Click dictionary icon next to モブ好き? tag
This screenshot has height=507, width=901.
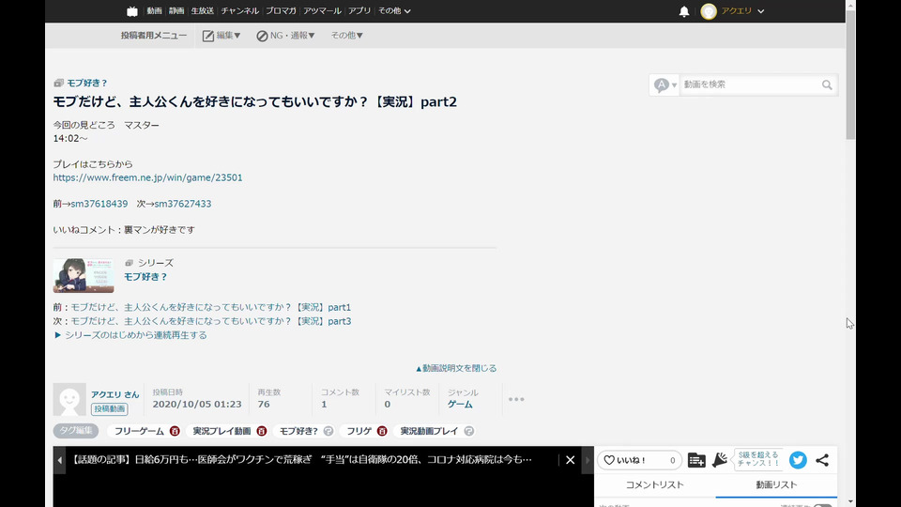pos(328,431)
